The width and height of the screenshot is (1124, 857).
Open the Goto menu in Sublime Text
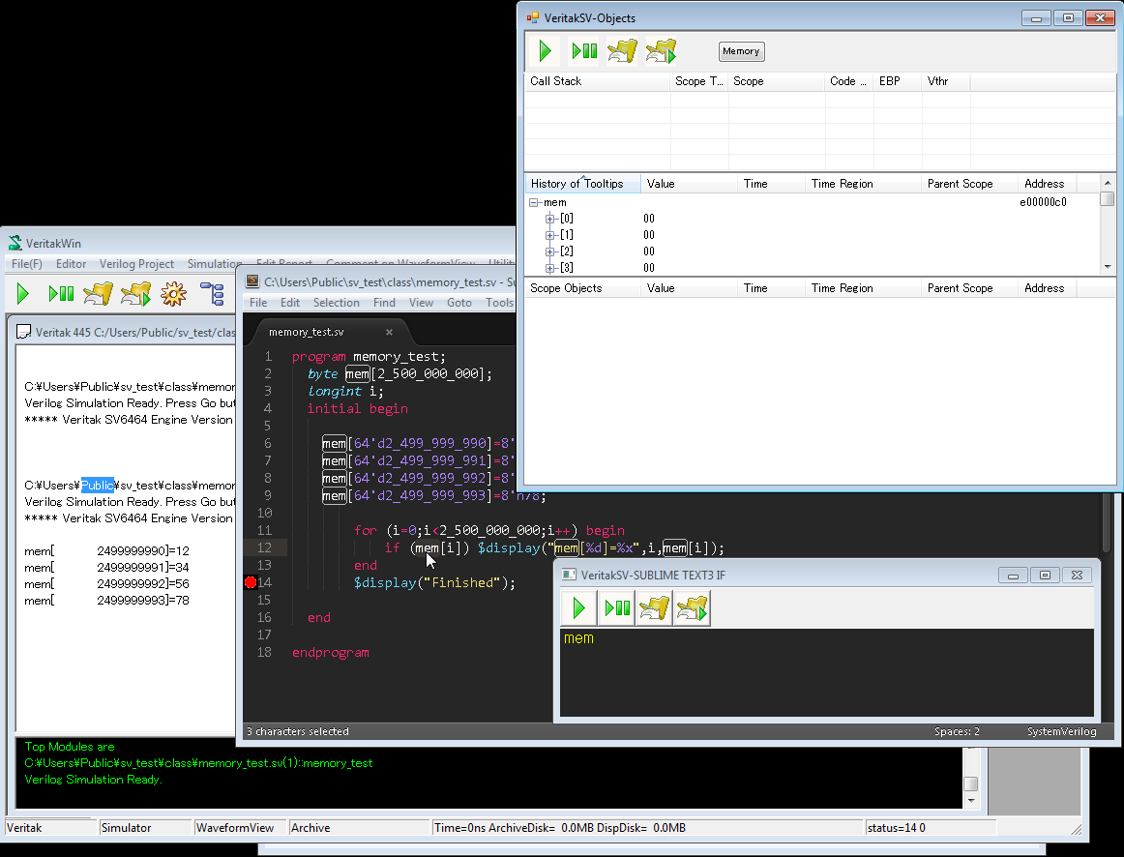tap(459, 303)
